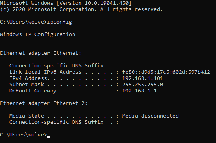Click the Media disconnected status text
Viewport: 216px width, 143px height.
click(150, 116)
